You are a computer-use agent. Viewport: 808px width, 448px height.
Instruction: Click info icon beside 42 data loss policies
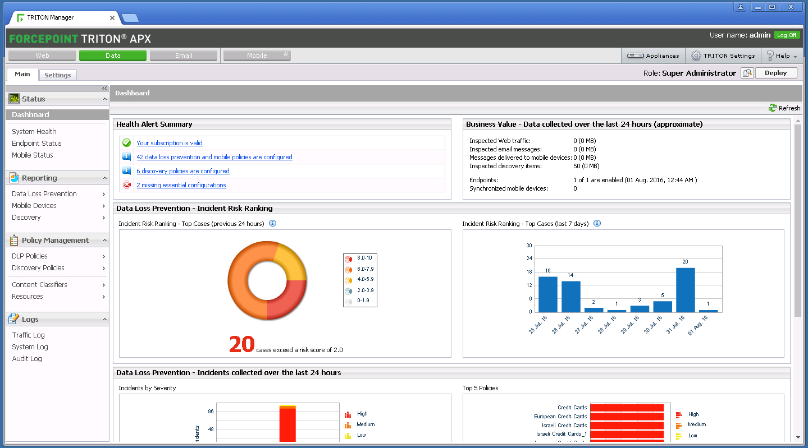[x=126, y=157]
